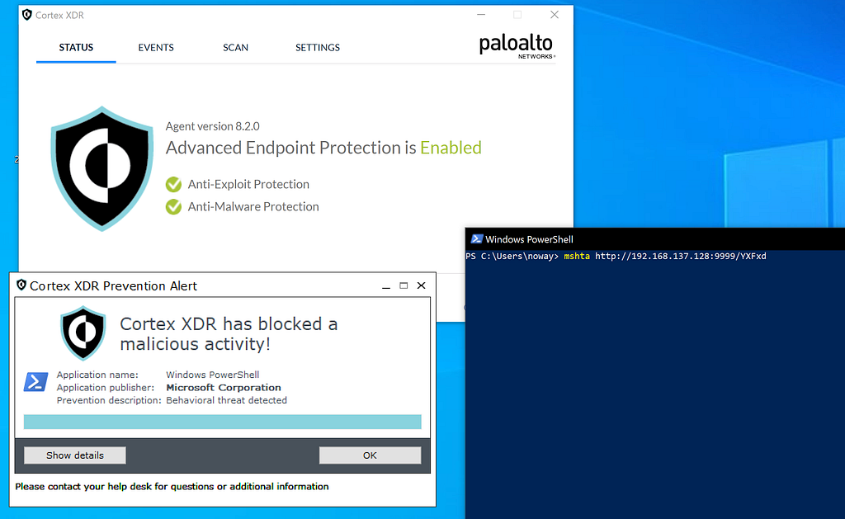Image resolution: width=845 pixels, height=519 pixels.
Task: Click the Windows PowerShell title bar icon
Action: (x=476, y=238)
